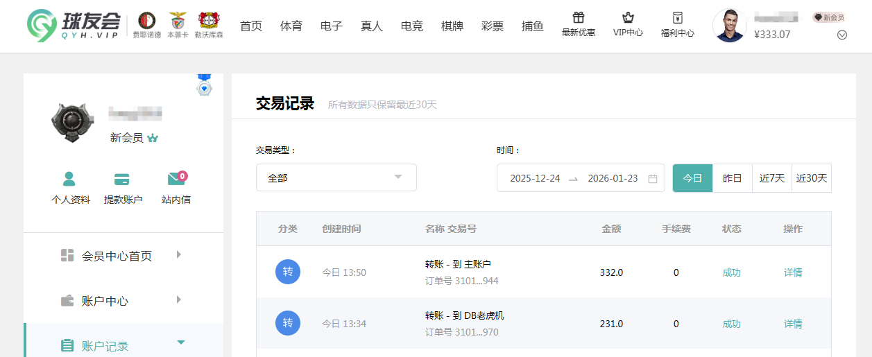
Task: Open 电子 navigation item
Action: tap(332, 26)
